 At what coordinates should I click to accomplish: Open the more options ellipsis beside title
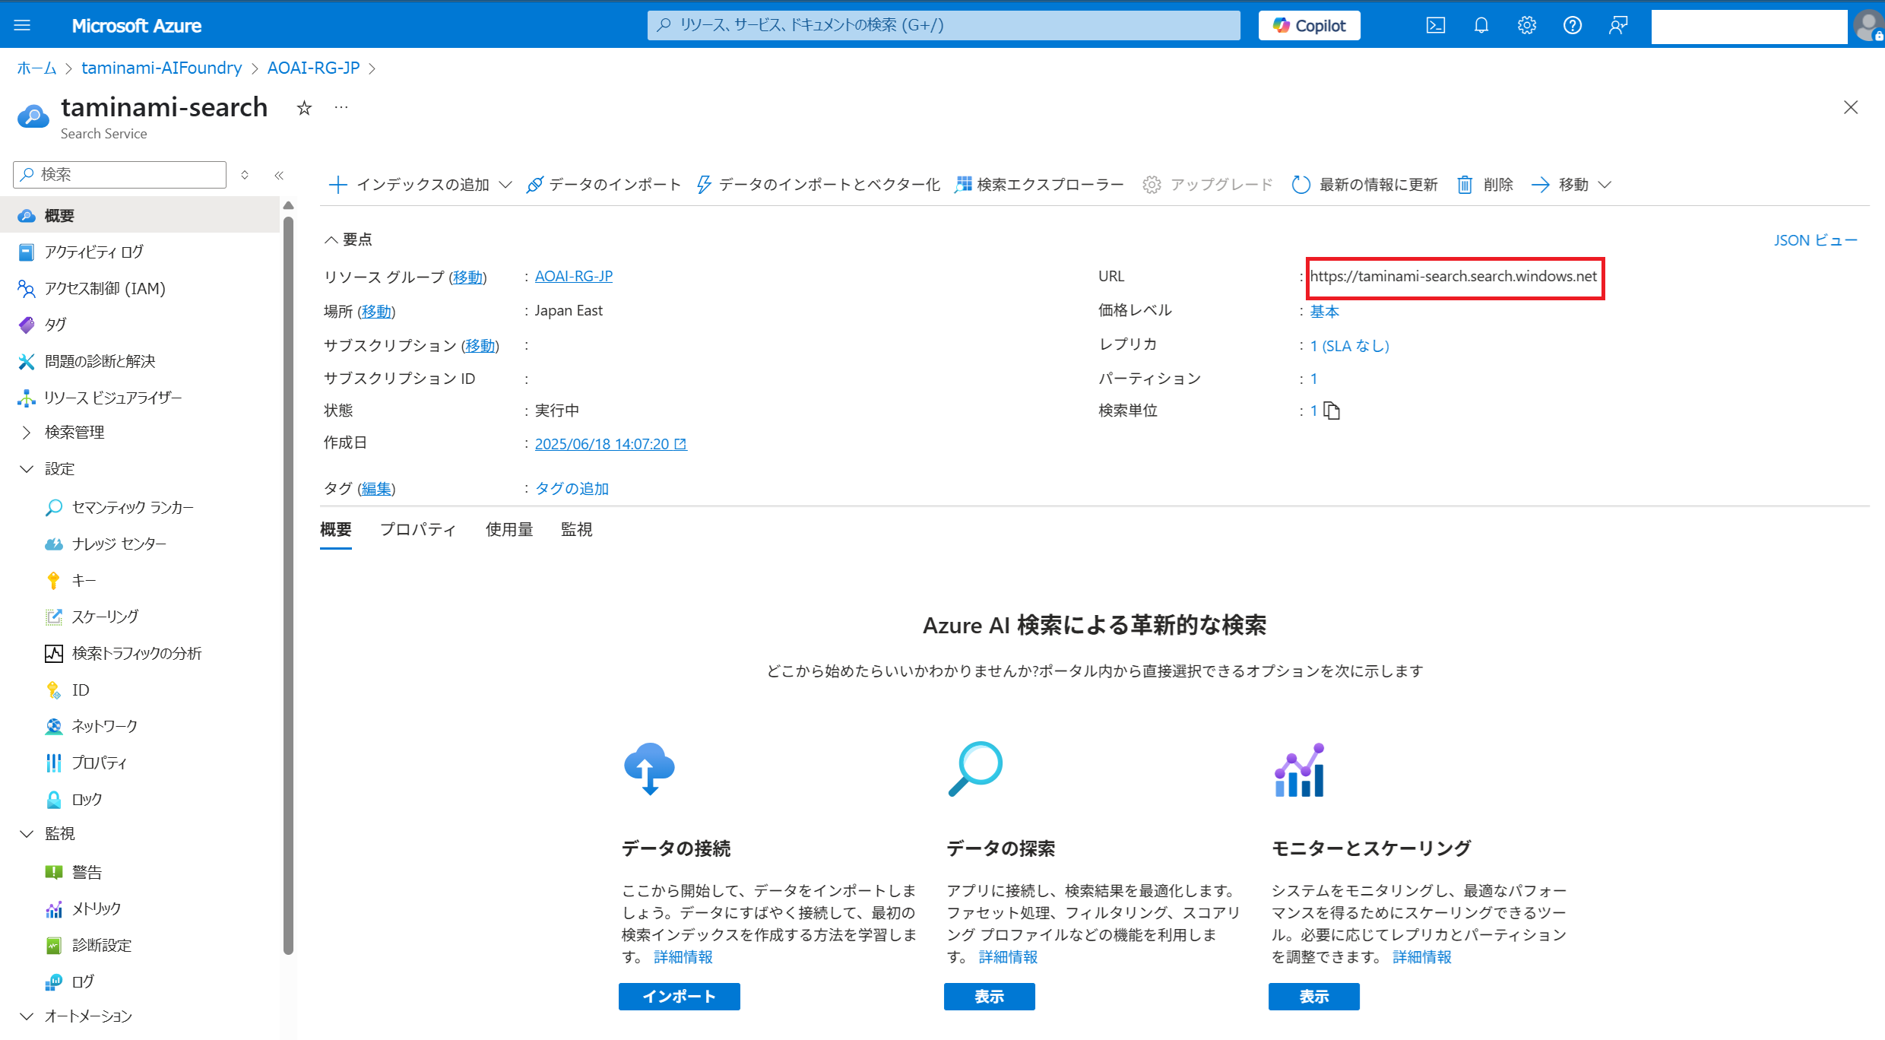[x=341, y=108]
